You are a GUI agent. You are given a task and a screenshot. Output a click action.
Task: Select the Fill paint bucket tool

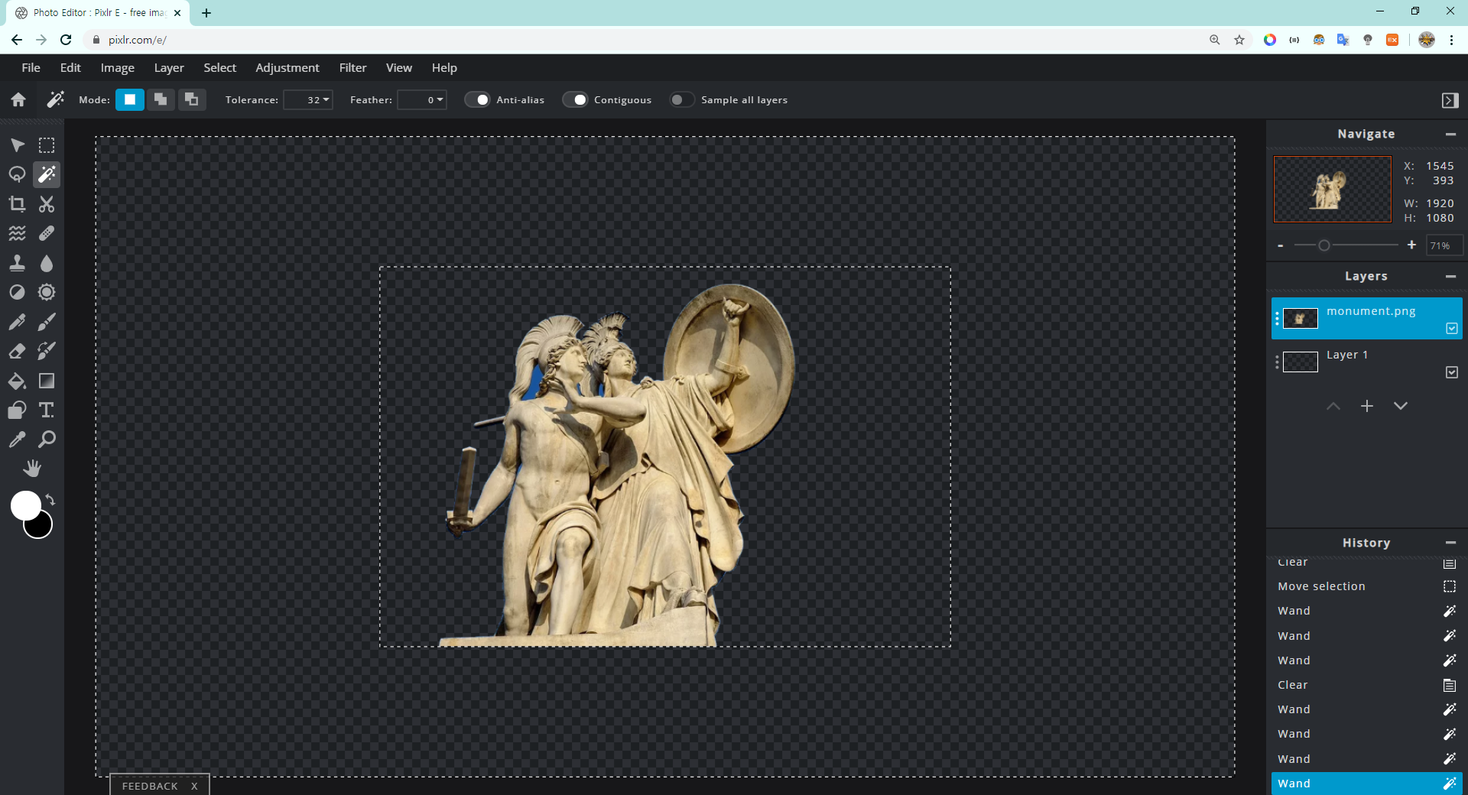(x=17, y=381)
